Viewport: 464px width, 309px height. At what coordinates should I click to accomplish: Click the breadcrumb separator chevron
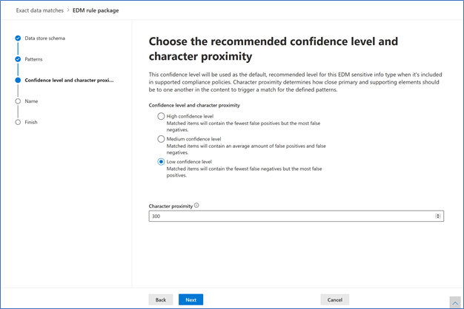click(x=68, y=10)
